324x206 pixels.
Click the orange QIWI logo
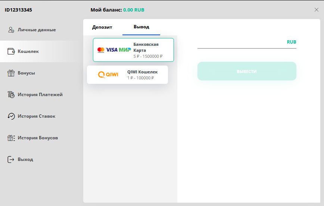(108, 75)
